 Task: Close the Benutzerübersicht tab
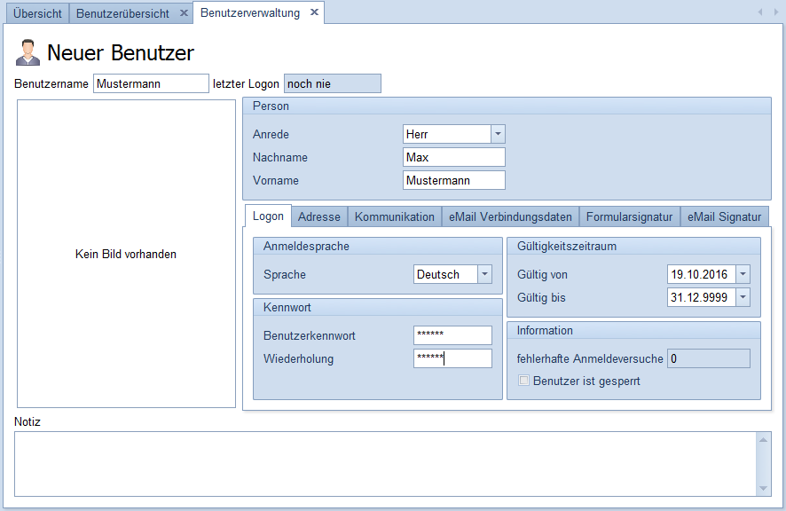(x=183, y=13)
